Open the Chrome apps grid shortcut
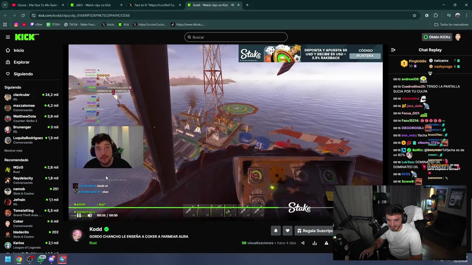This screenshot has width=472, height=265. pyautogui.click(x=5, y=25)
